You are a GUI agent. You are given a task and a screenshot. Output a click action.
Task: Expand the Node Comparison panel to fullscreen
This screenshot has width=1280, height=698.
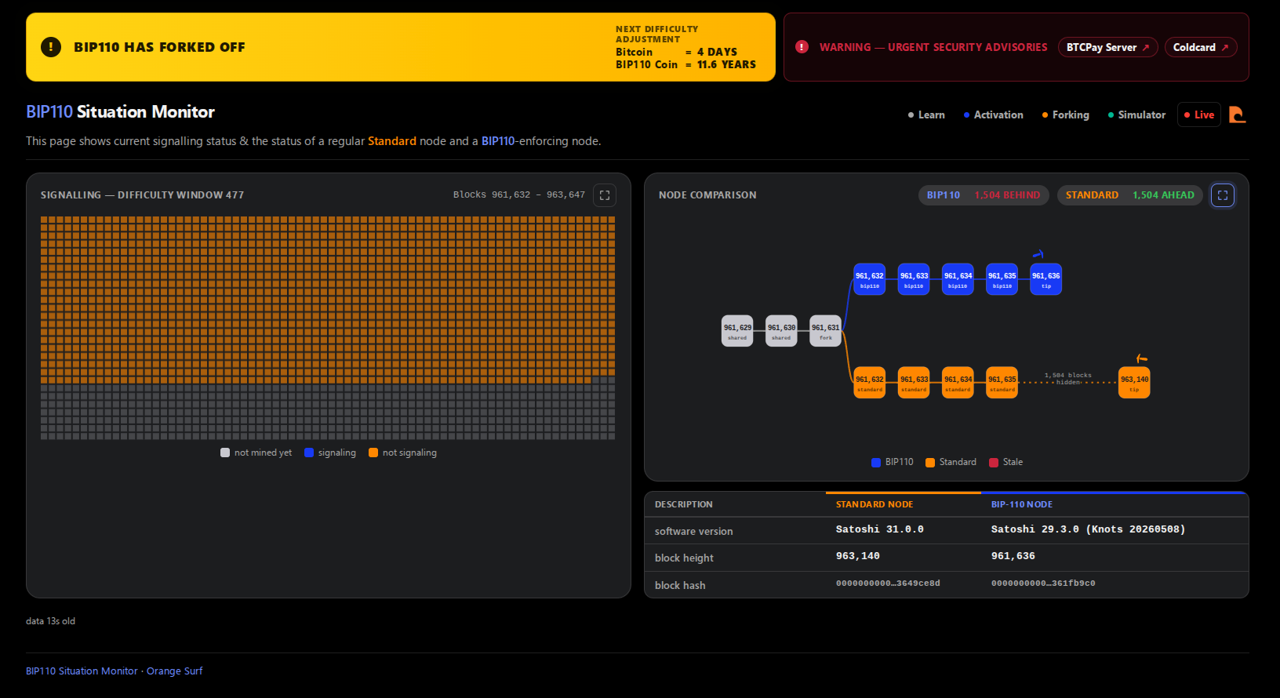1223,195
